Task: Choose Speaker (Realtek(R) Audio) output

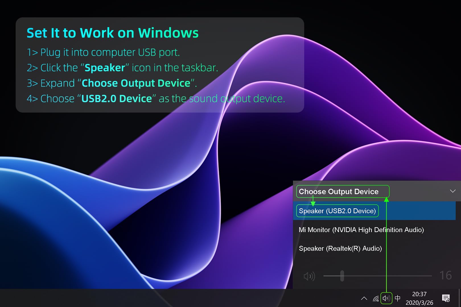Action: pyautogui.click(x=340, y=248)
